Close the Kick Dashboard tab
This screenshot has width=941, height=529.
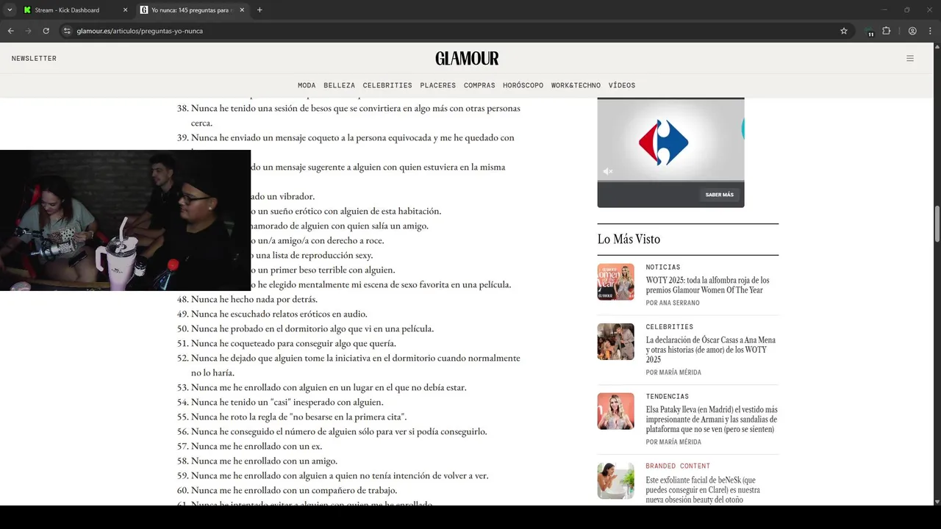(x=125, y=10)
